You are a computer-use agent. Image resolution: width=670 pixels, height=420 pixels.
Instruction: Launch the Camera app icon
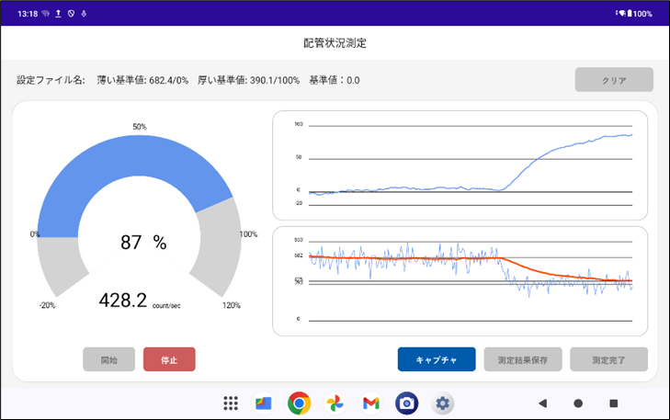407,403
